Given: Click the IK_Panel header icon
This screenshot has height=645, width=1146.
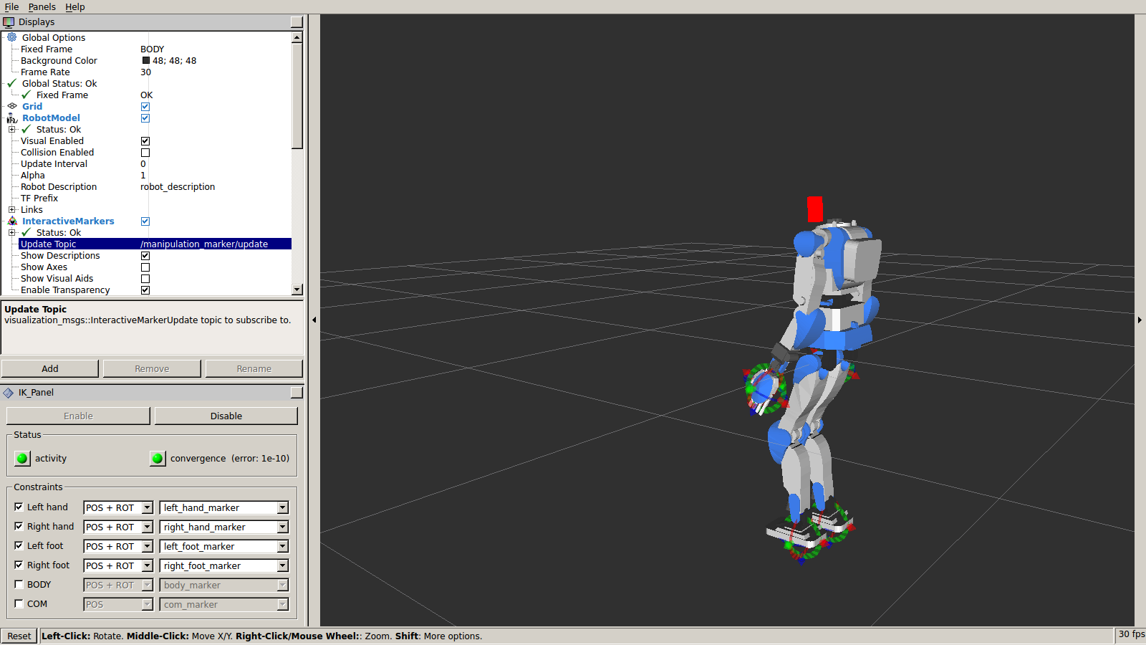Looking at the screenshot, I should [8, 392].
